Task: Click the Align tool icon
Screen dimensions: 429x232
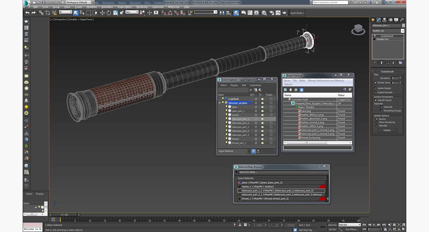Action: pos(228,13)
